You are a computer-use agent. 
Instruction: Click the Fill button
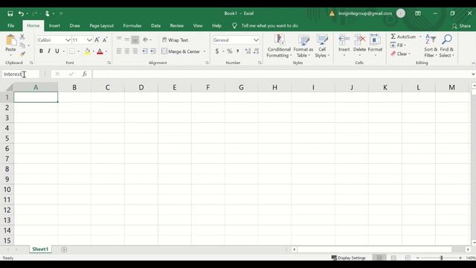[x=398, y=45]
